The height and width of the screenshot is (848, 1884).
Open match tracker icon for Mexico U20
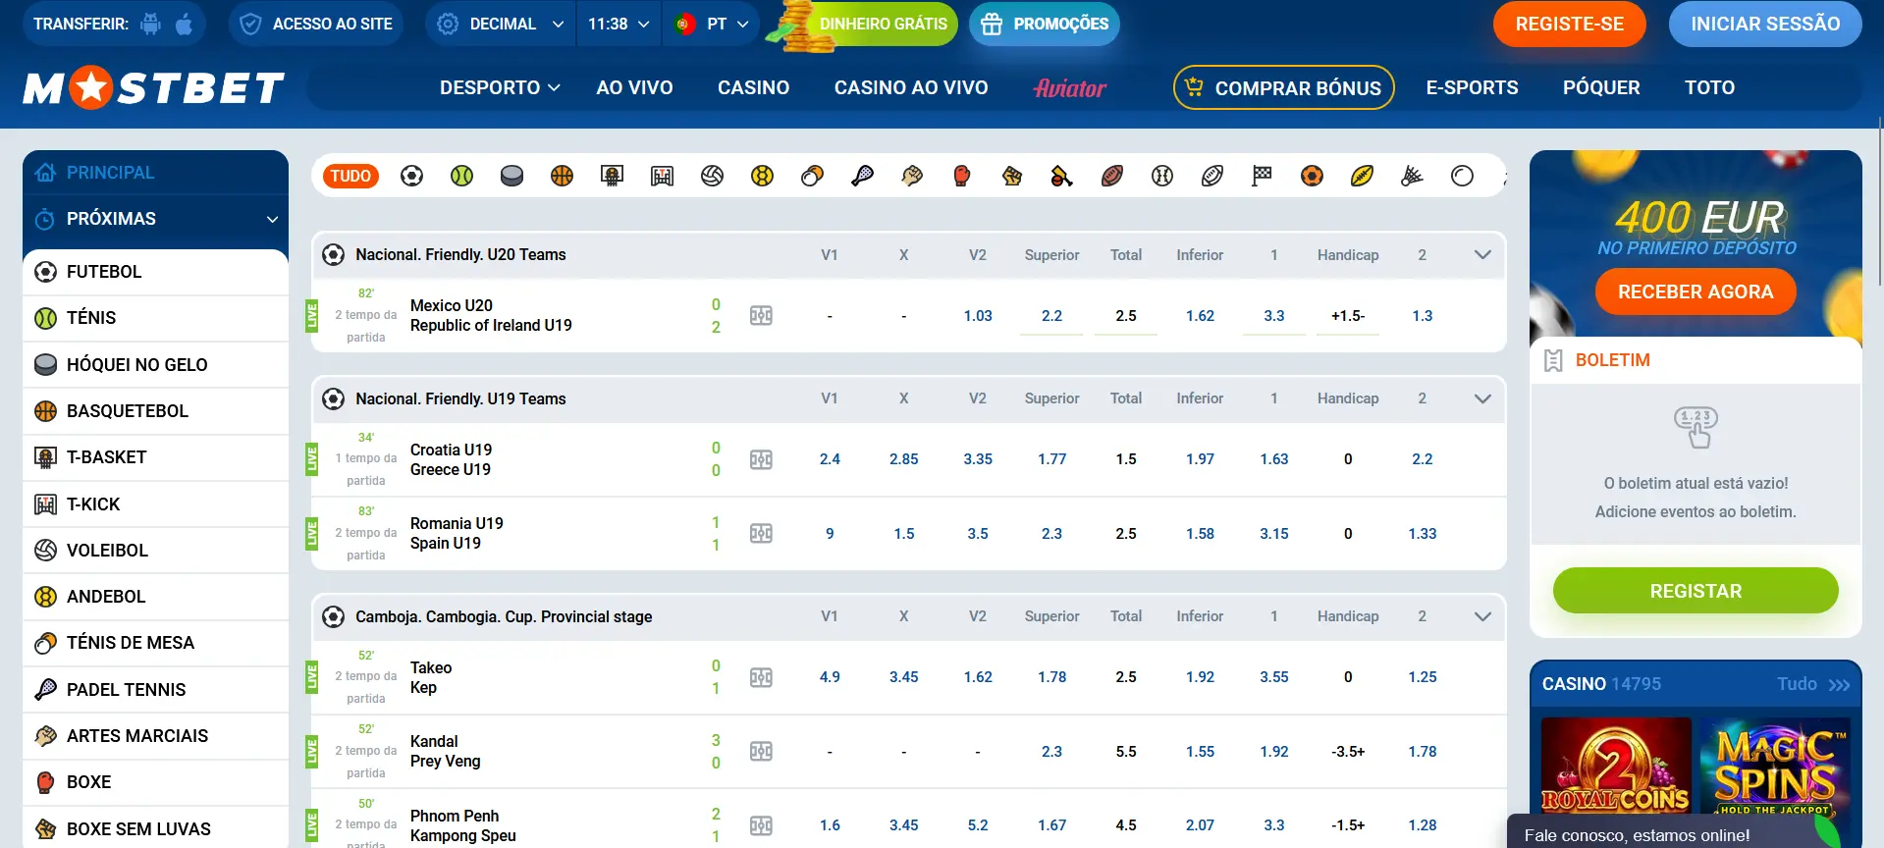click(762, 315)
